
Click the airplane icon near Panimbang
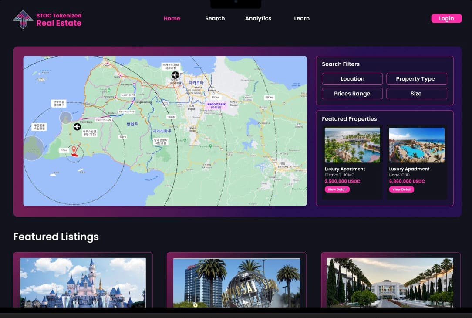tap(77, 127)
